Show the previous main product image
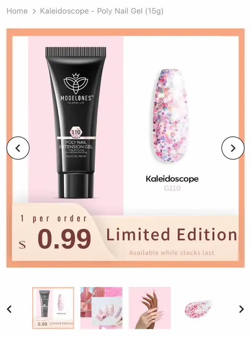The width and height of the screenshot is (251, 337). click(18, 148)
